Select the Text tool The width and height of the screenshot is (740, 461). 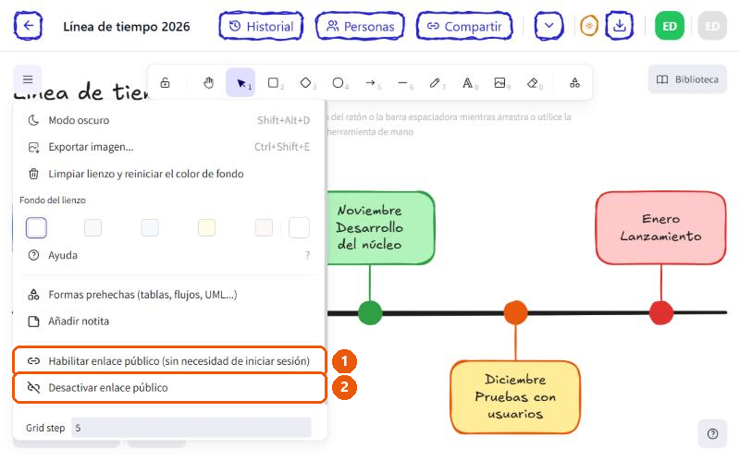pyautogui.click(x=467, y=83)
